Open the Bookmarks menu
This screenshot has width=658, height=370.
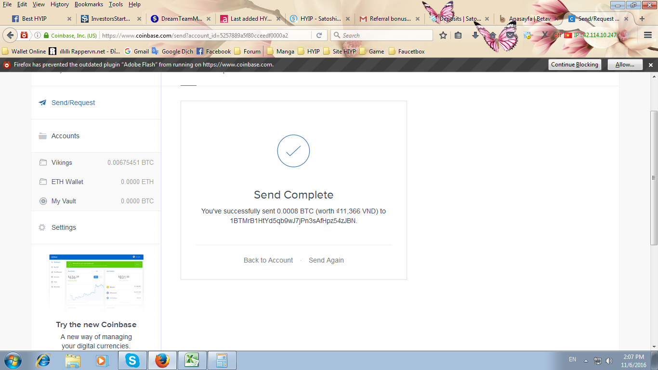coord(89,4)
